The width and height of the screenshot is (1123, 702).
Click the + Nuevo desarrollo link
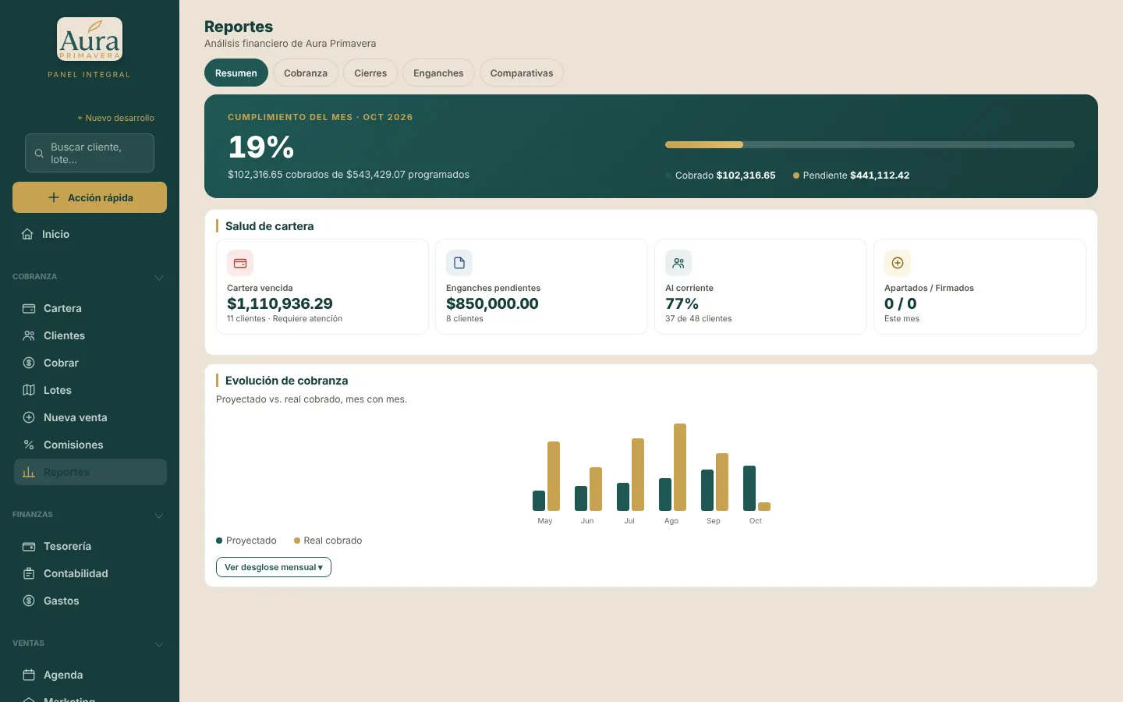116,118
